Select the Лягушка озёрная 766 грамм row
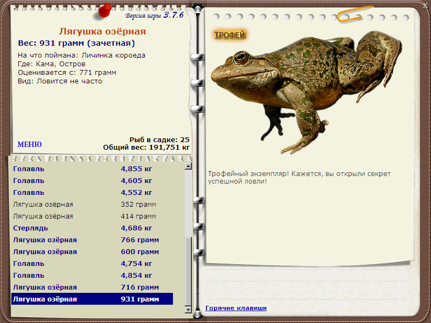This screenshot has width=431, height=323. click(92, 240)
